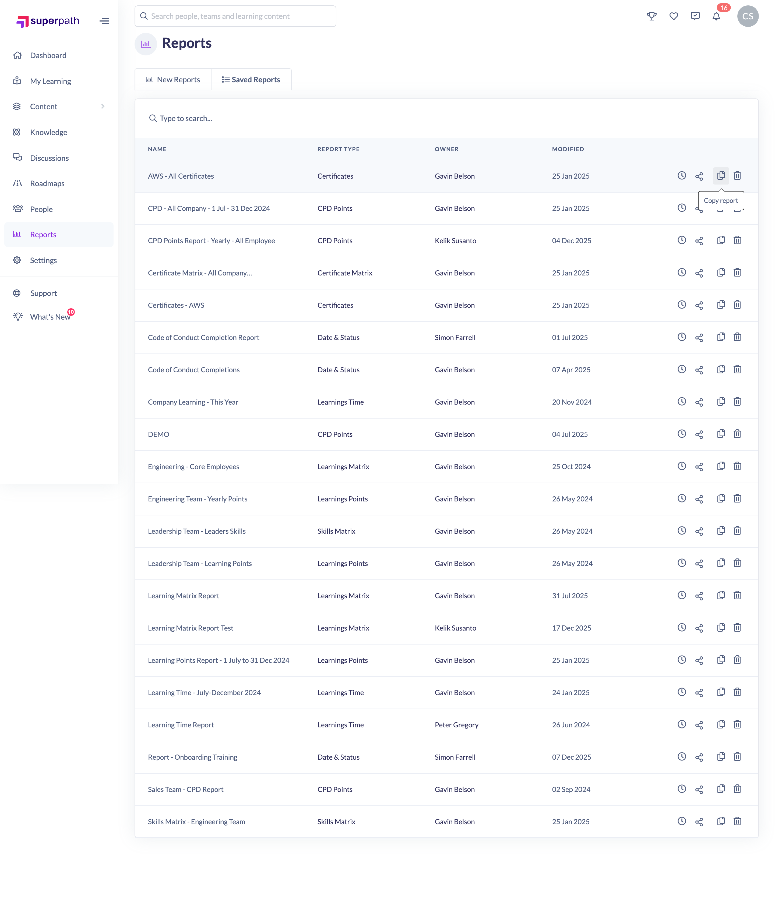
Task: Copy the Report - Onboarding Training report
Action: click(x=721, y=756)
